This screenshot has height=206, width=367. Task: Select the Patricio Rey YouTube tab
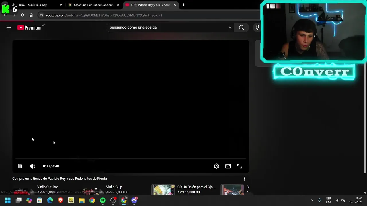(x=151, y=5)
